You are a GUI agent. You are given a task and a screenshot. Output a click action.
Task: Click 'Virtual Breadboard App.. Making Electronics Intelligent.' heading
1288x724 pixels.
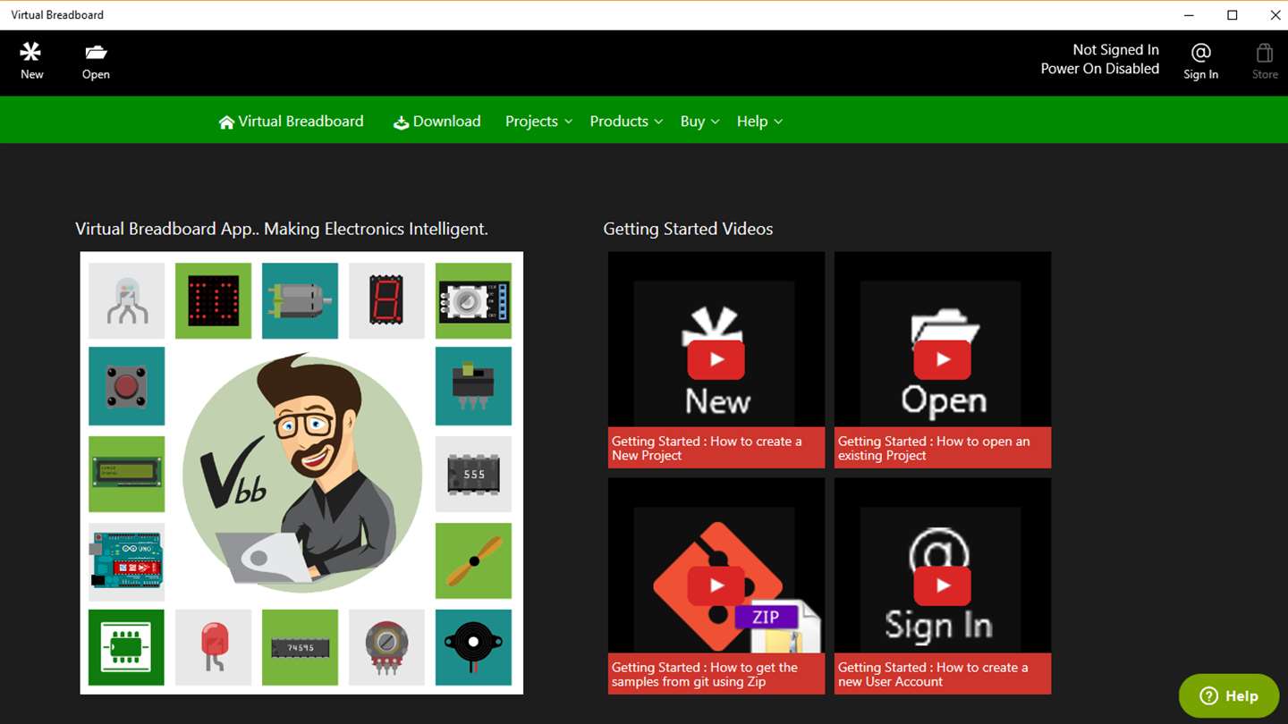point(282,229)
